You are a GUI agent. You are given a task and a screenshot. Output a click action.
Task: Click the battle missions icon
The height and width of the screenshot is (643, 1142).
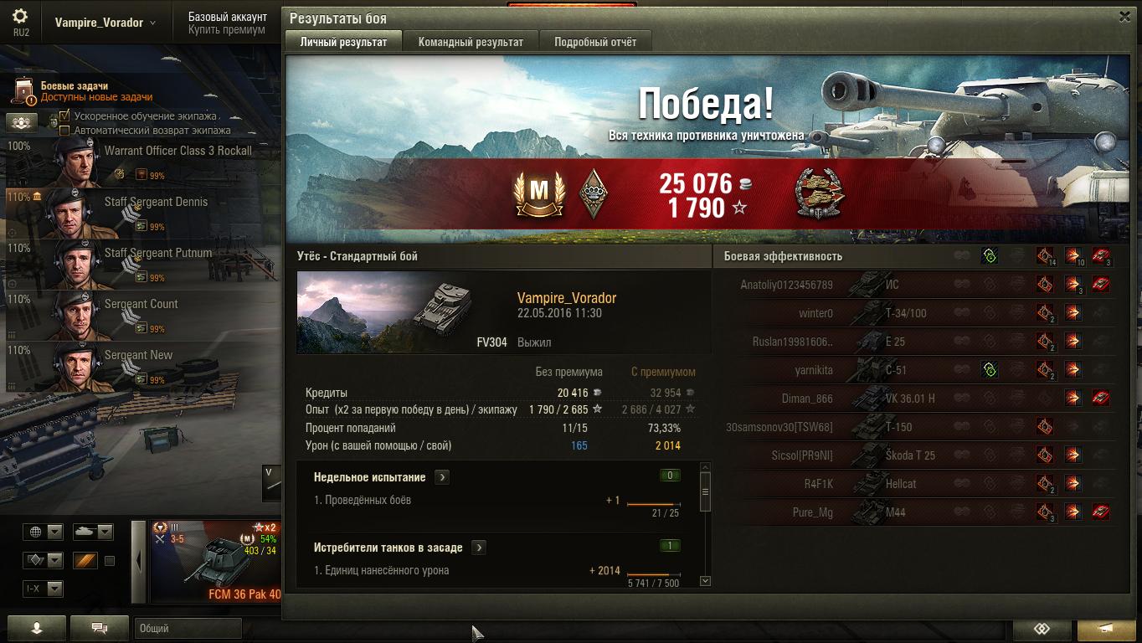(26, 90)
